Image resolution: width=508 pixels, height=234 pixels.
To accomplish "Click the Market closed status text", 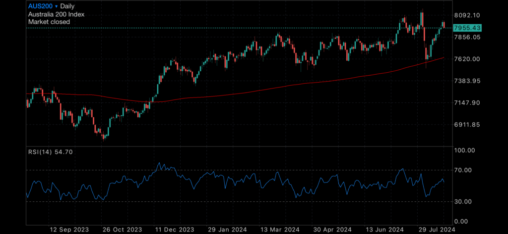I will point(49,22).
